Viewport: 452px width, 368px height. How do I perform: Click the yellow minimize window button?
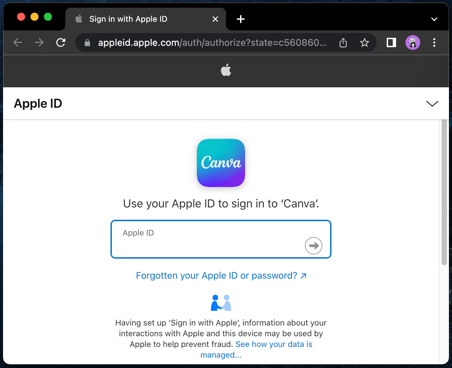(x=34, y=17)
